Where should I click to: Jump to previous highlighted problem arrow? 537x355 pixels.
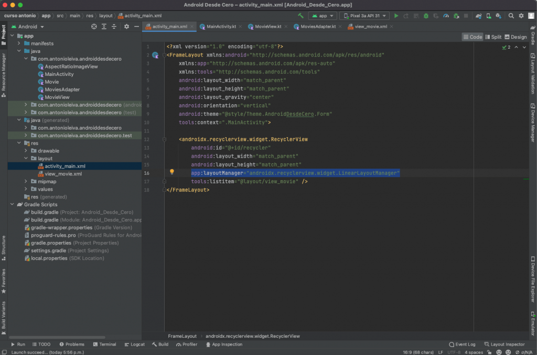pos(516,47)
